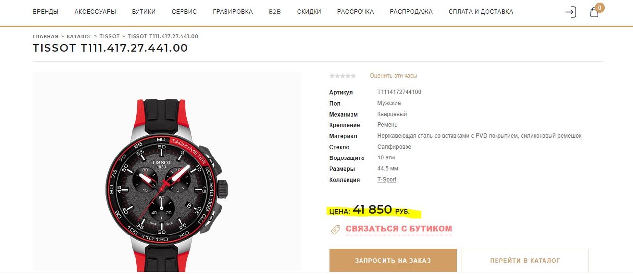Open the 'Бутики' navigation item
The height and width of the screenshot is (274, 633).
[x=144, y=11]
